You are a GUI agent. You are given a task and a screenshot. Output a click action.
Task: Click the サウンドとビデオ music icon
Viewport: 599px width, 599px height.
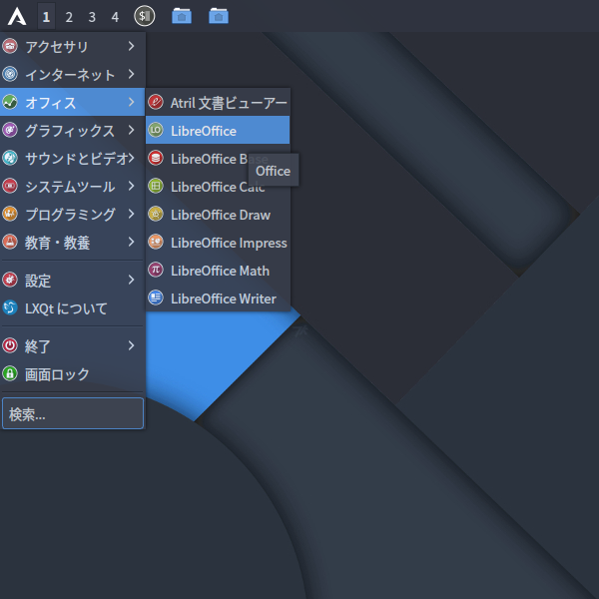click(10, 158)
